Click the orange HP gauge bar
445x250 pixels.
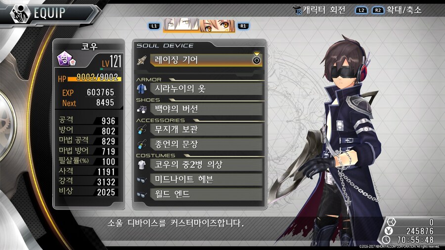pyautogui.click(x=94, y=79)
